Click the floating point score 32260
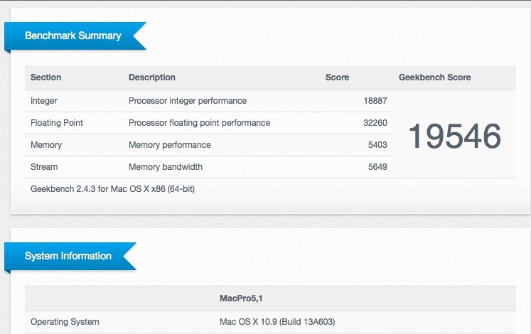Screen dimensions: 531x334 click(x=375, y=123)
